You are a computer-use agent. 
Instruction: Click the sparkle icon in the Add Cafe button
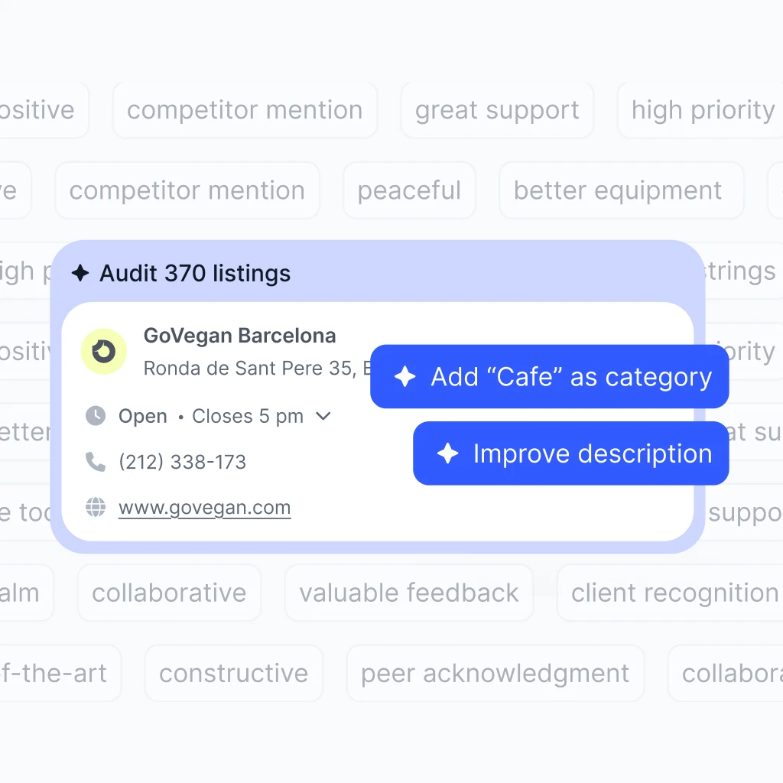pos(404,377)
